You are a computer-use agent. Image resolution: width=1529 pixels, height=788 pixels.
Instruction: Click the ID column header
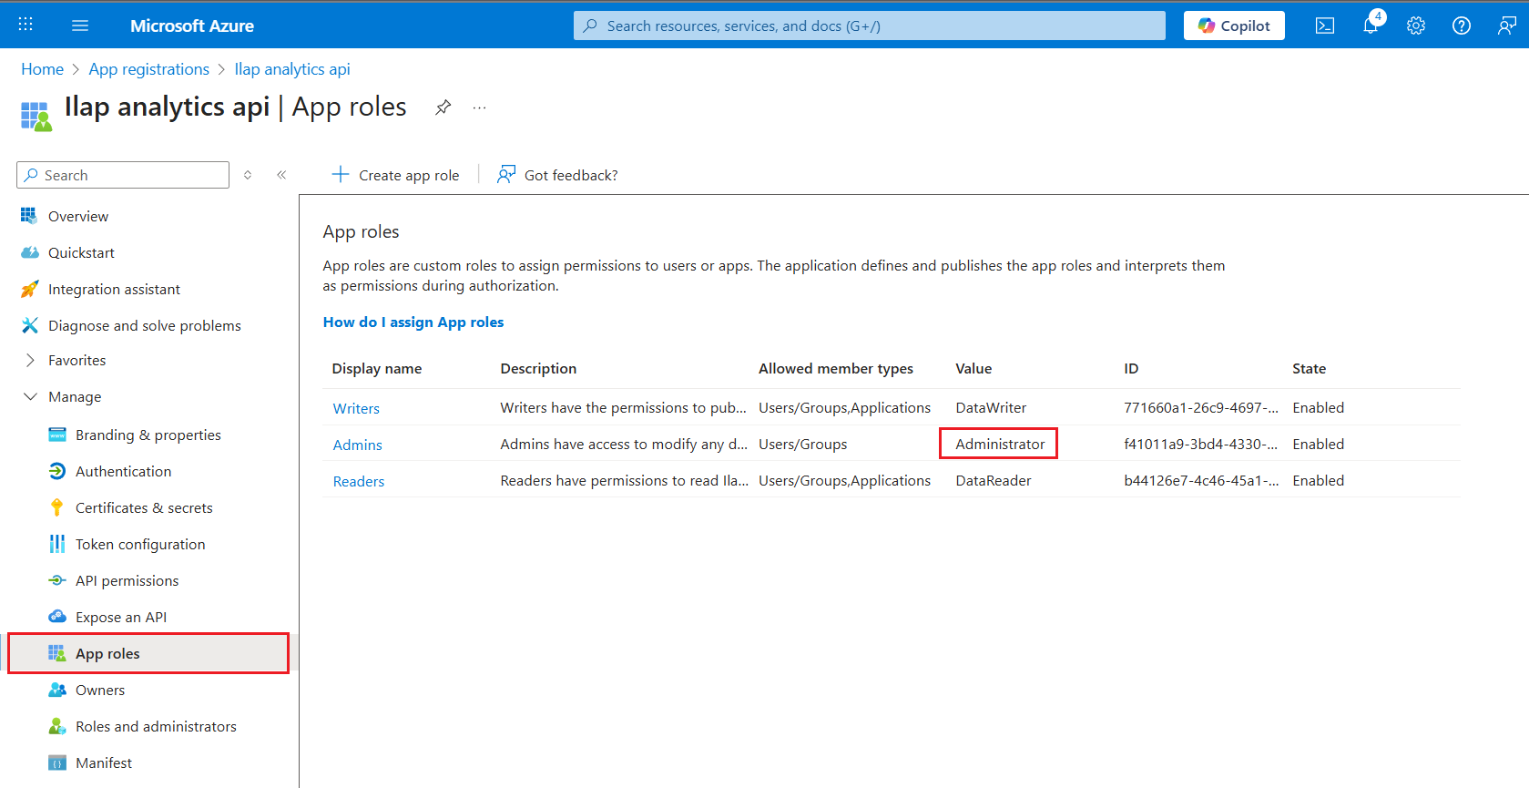[1131, 368]
